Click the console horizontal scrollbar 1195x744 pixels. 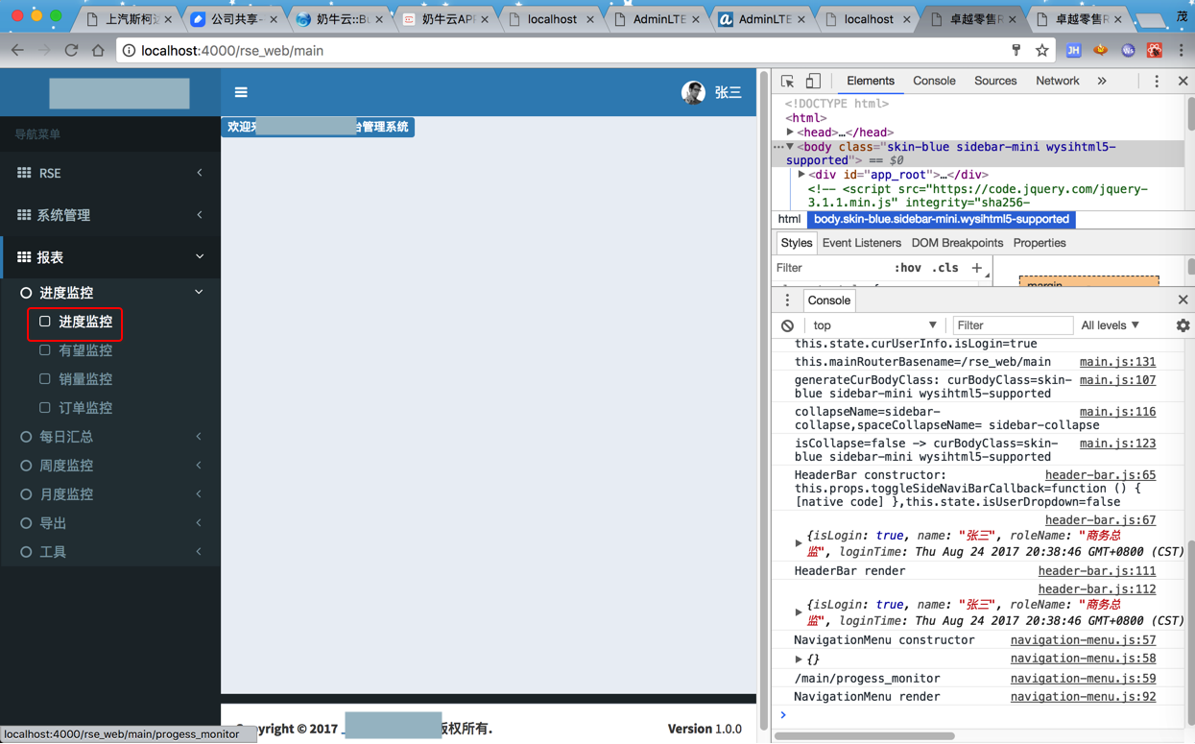(x=864, y=736)
